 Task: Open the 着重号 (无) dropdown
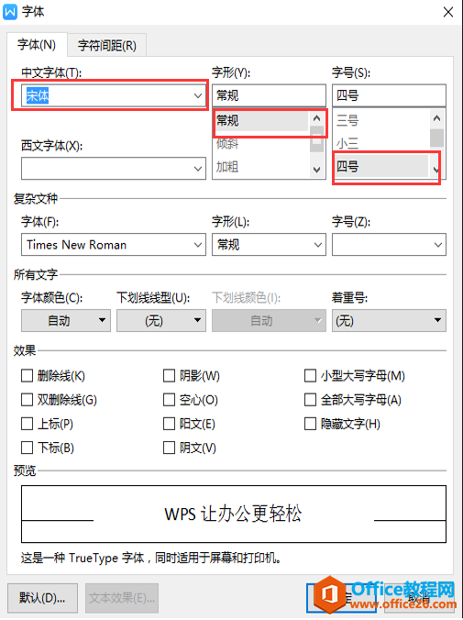tap(389, 320)
